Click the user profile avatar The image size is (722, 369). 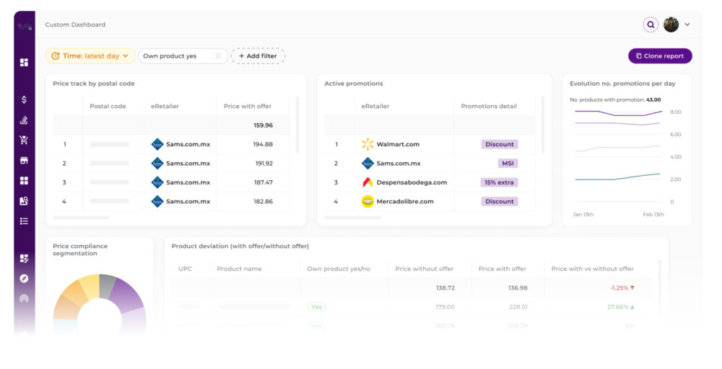(x=671, y=25)
